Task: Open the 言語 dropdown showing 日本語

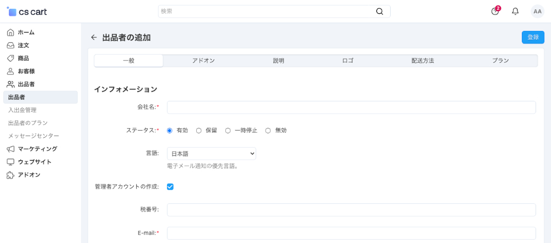Action: click(212, 153)
